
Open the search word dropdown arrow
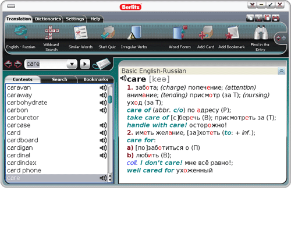(x=72, y=64)
